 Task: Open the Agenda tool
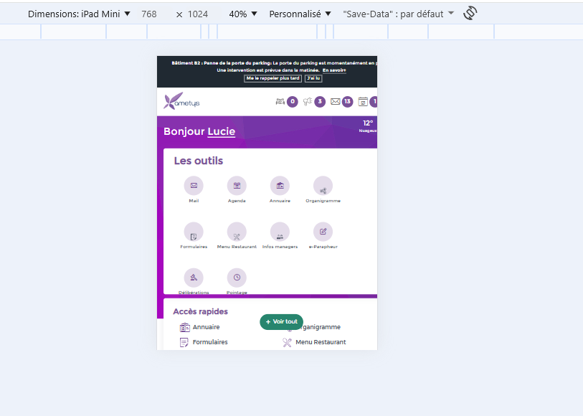click(x=237, y=186)
